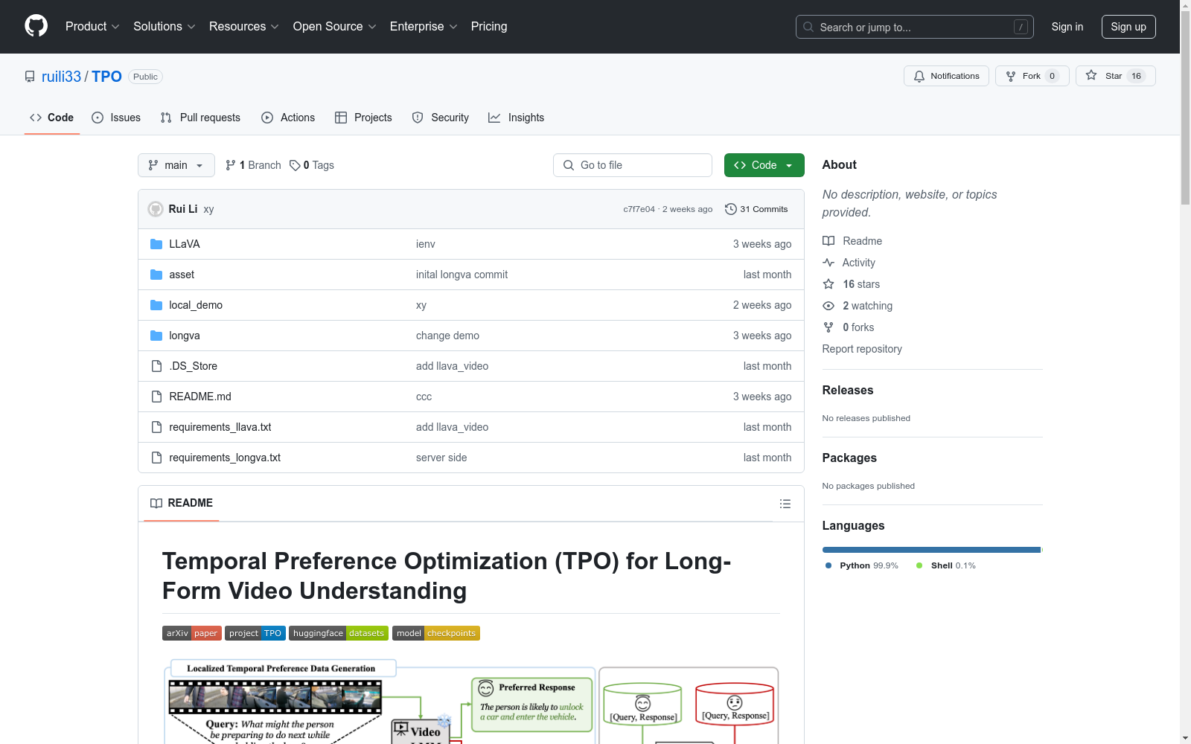Switch to the Insights tab
This screenshot has width=1191, height=744.
coord(517,118)
